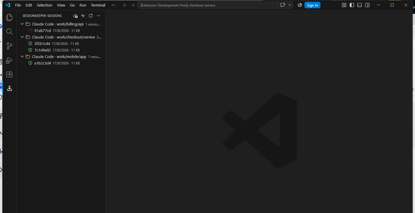Open the Terminal menu

(x=98, y=5)
